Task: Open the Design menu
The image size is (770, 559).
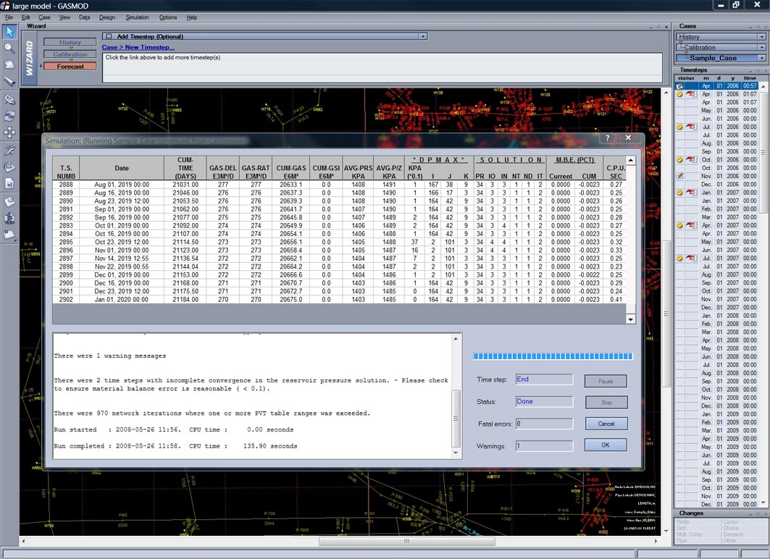Action: point(106,17)
